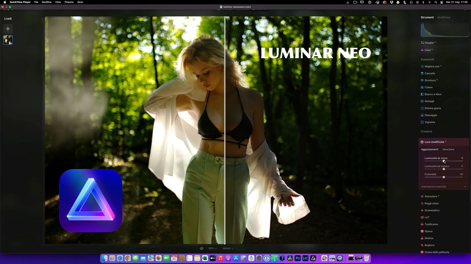Open Finder from the Dock
The height and width of the screenshot is (264, 471).
tap(105, 258)
